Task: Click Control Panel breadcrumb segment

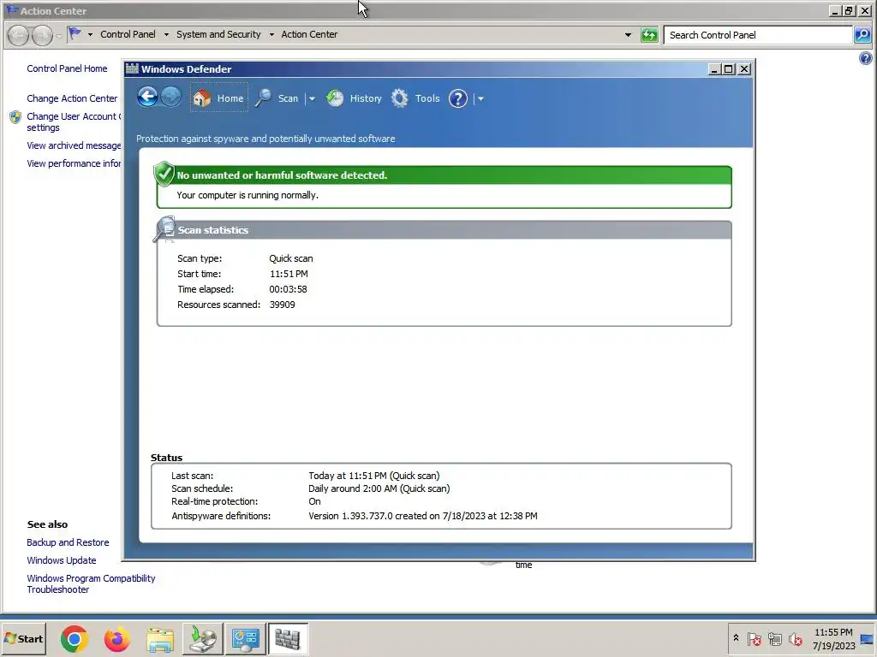Action: (128, 34)
